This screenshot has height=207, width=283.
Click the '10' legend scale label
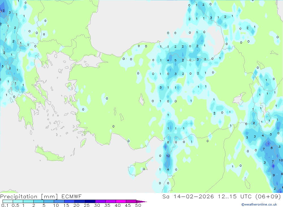(56, 205)
